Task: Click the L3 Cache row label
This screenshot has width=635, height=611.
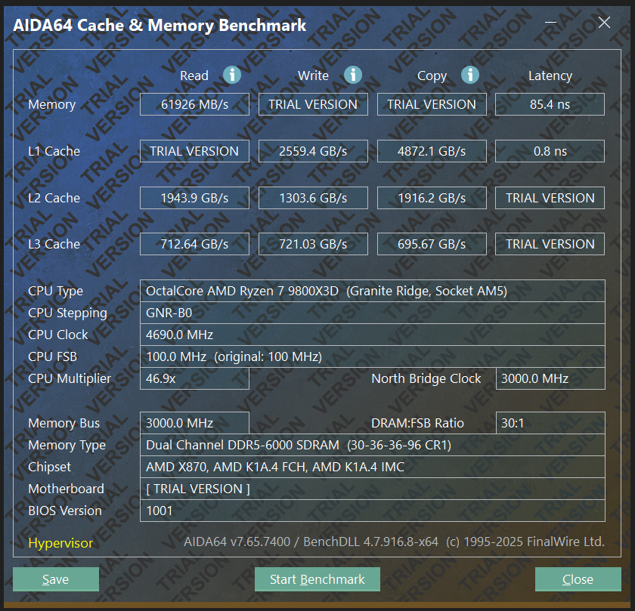Action: [54, 244]
